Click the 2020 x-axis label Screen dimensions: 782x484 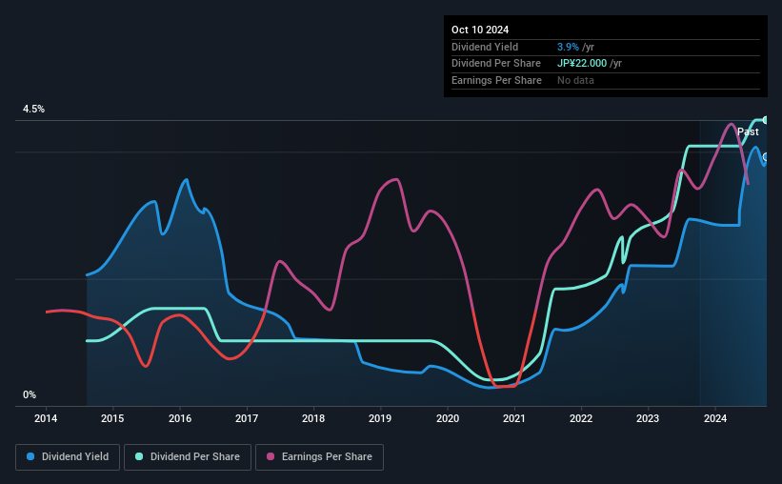click(448, 418)
